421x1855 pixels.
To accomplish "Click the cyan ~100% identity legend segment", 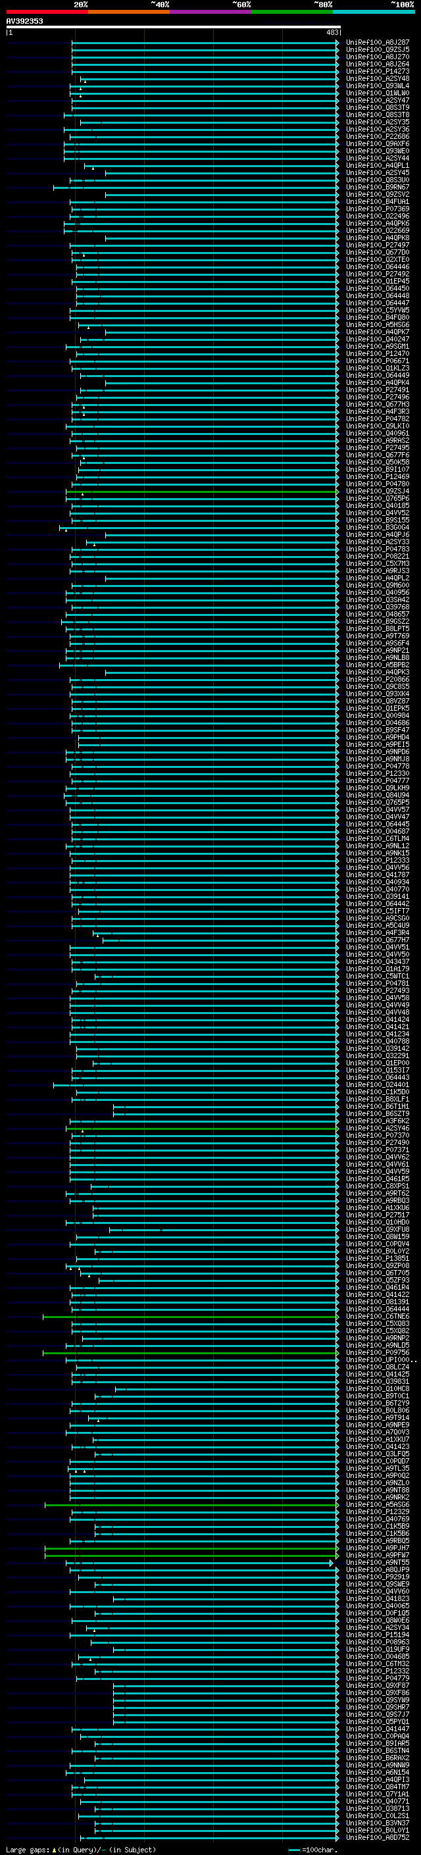I will [x=374, y=12].
